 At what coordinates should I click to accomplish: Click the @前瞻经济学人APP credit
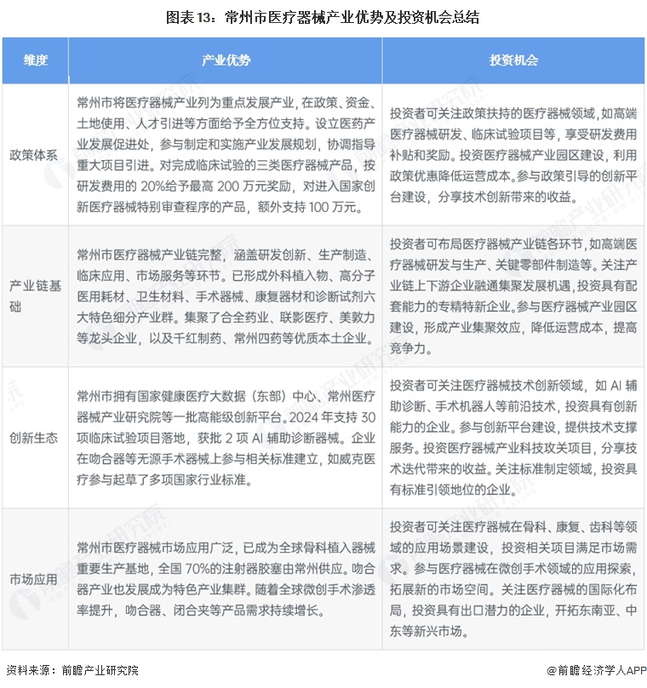click(597, 670)
